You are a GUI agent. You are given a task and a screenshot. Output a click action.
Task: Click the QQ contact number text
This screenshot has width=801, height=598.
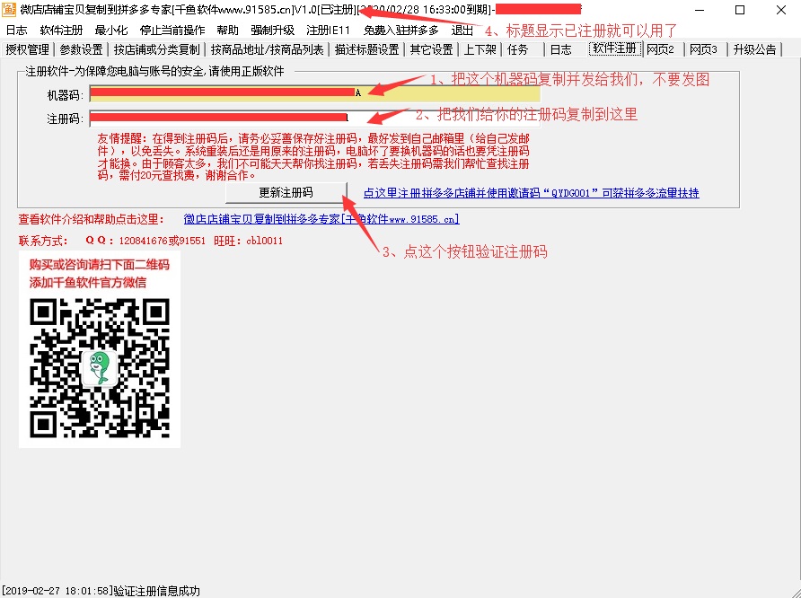click(x=145, y=241)
